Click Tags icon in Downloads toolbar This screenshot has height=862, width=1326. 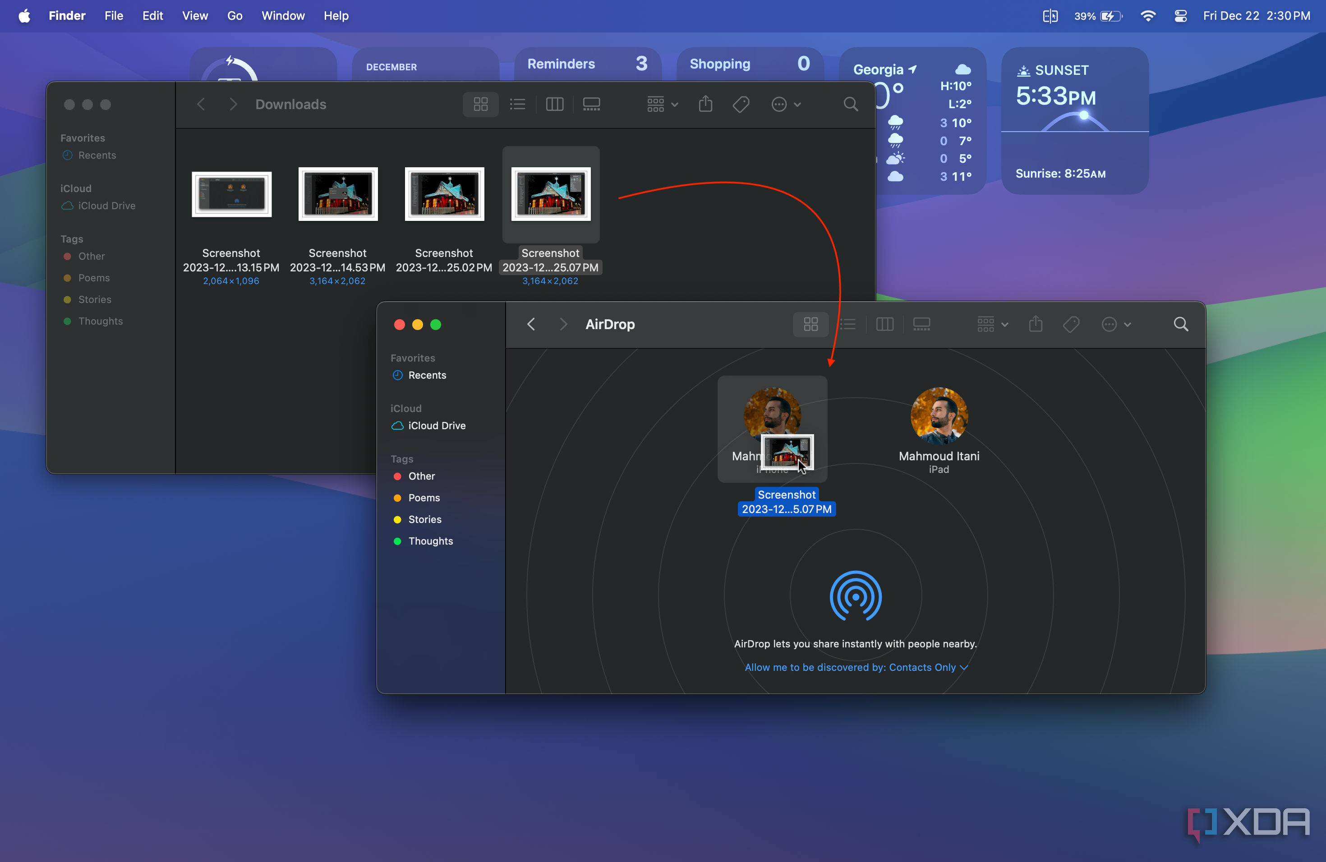741,104
